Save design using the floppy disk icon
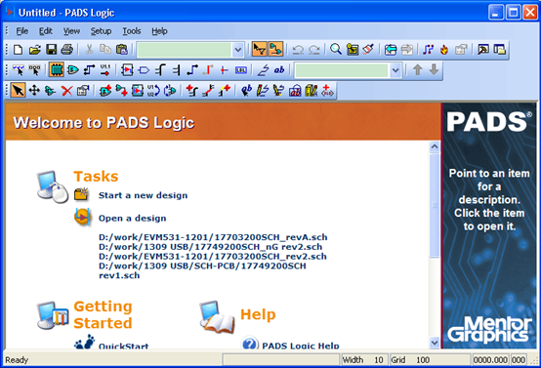 [51, 50]
